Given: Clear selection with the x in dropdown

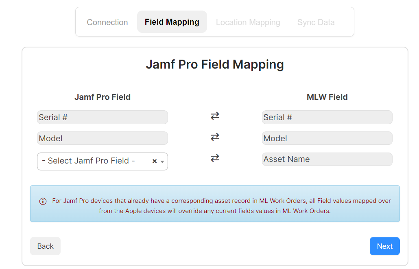Looking at the screenshot, I should [155, 161].
